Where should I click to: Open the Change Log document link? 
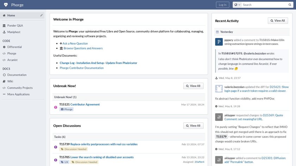pos(67,63)
